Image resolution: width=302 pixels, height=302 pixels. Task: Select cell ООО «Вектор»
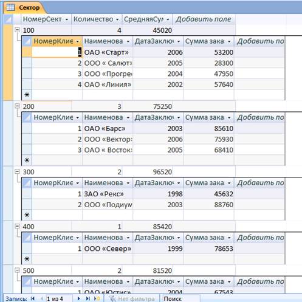point(108,139)
